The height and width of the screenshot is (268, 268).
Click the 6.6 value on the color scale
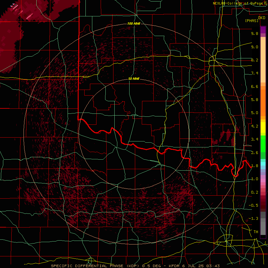(x=255, y=86)
